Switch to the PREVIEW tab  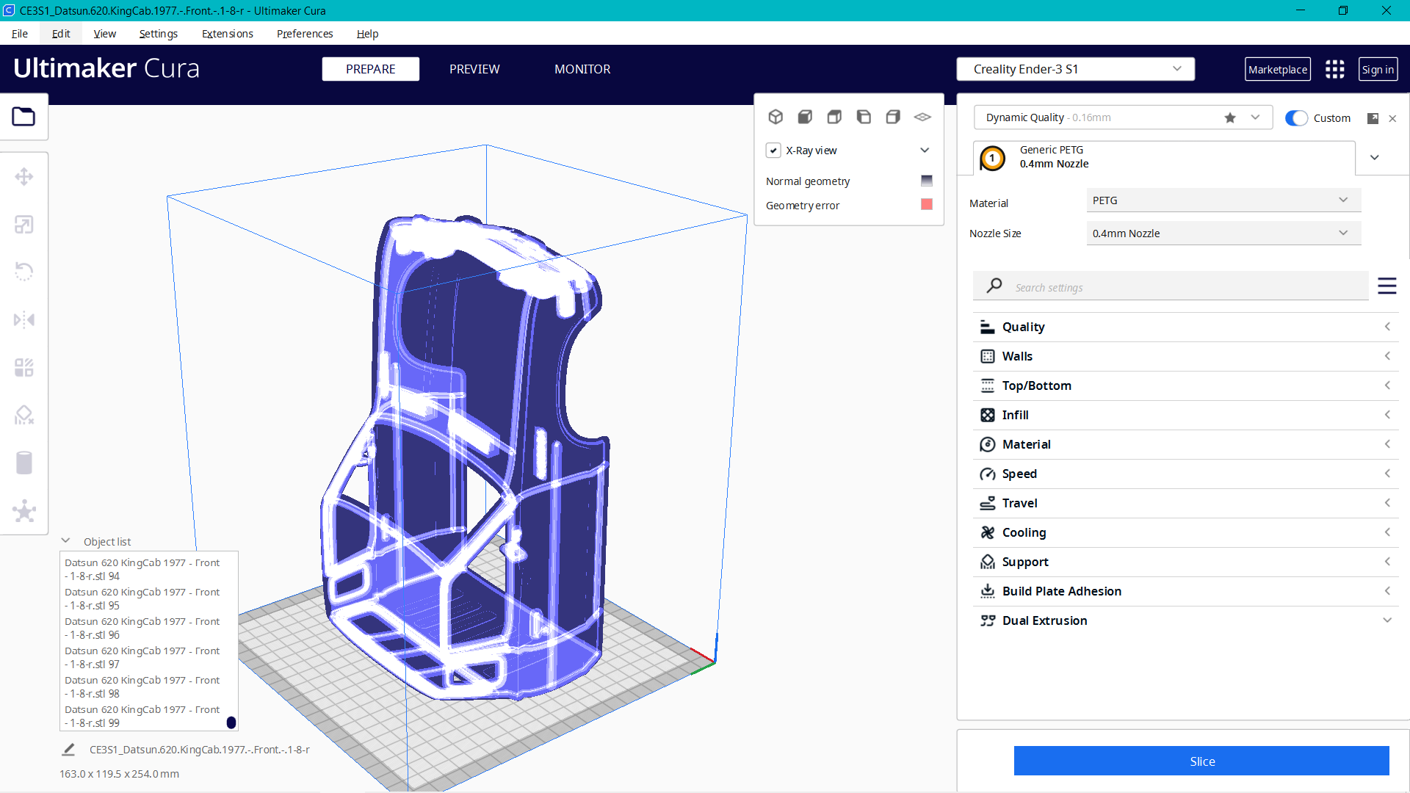pos(474,69)
